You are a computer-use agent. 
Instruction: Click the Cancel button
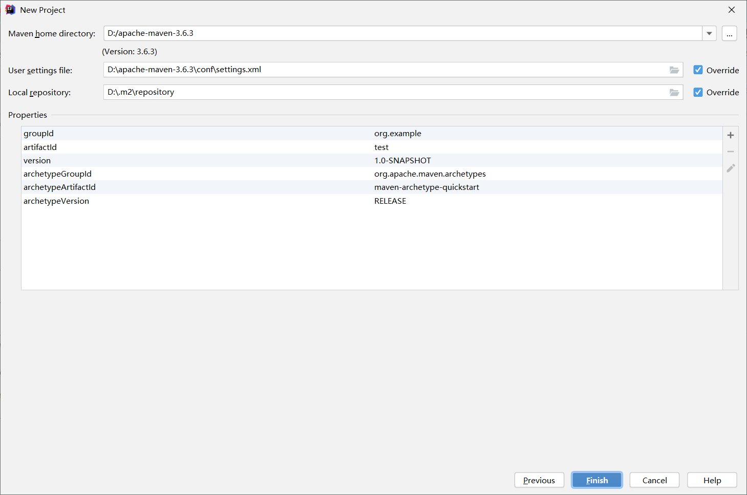tap(654, 480)
